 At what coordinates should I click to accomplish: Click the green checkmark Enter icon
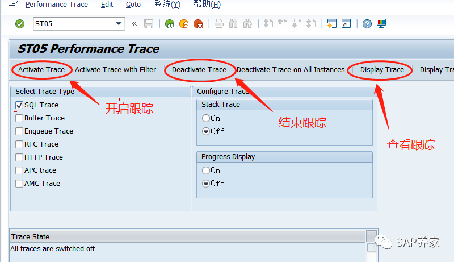20,24
